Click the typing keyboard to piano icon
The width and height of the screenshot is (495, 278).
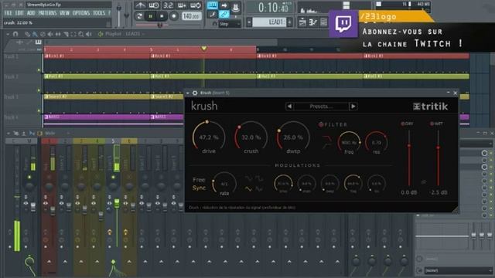pos(212,5)
